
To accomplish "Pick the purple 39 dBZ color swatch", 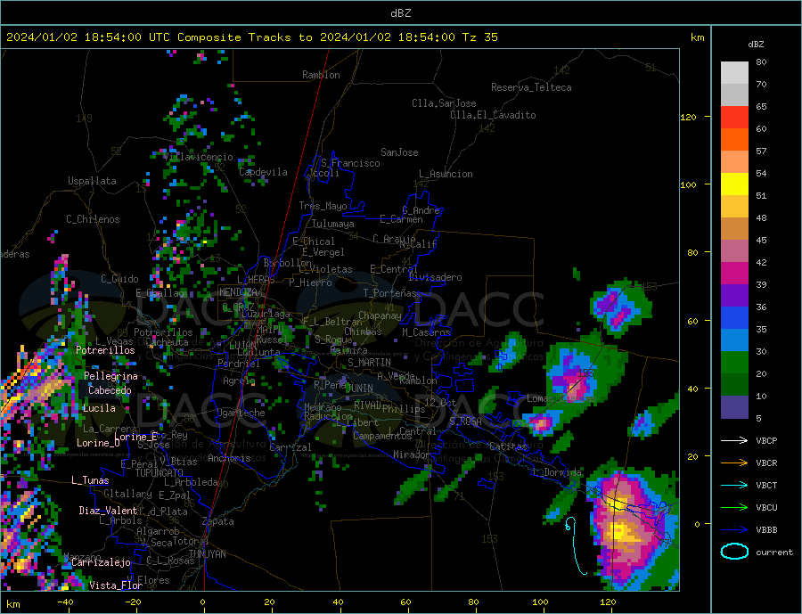I will [x=734, y=296].
